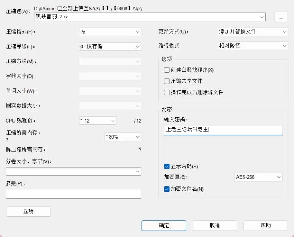Screen dimensions: 294x237
Task: Uncheck the 显示密码 checkbox
Action: coord(167,167)
